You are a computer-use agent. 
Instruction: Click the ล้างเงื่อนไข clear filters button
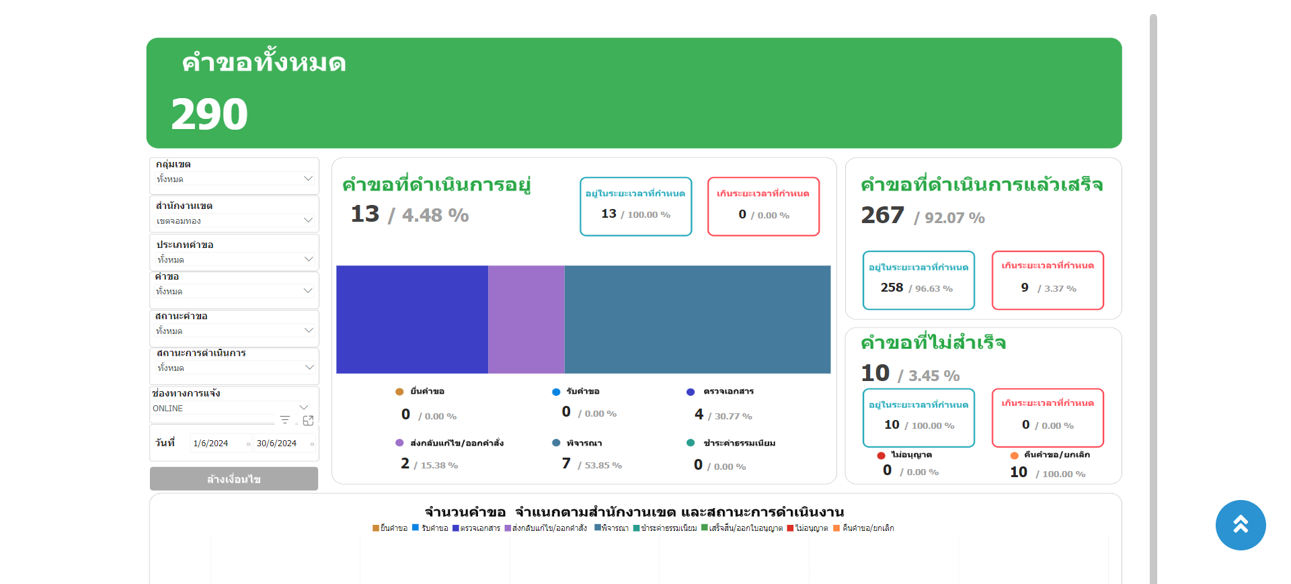pos(233,478)
